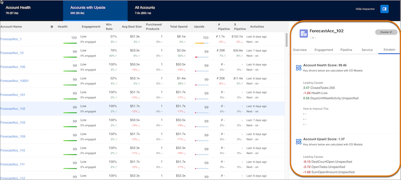Select the Service inspector tab
401x180 pixels.
click(x=367, y=50)
